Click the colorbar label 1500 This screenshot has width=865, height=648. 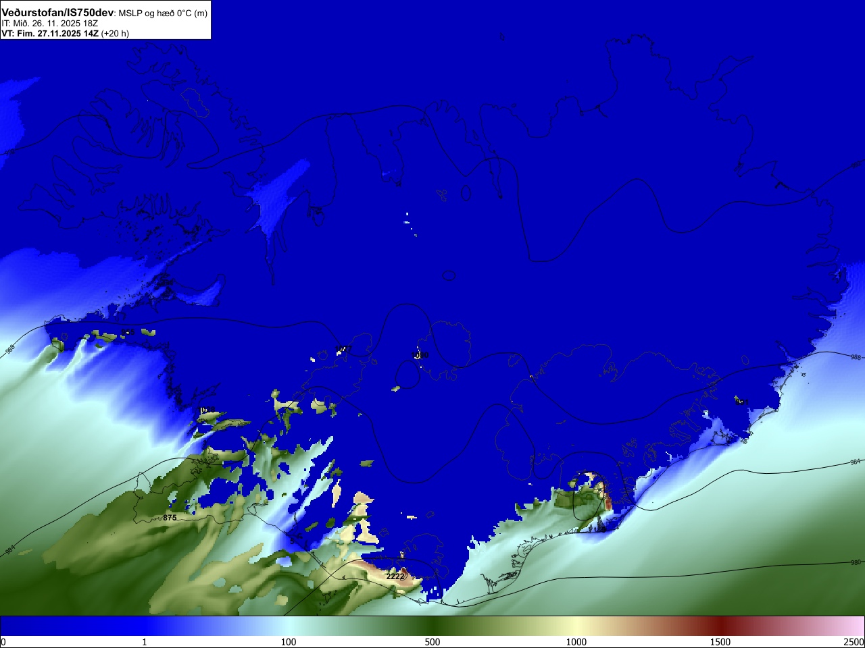pyautogui.click(x=720, y=642)
